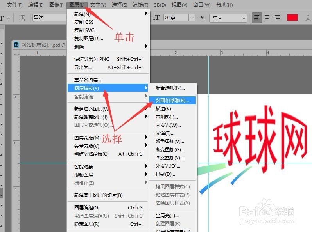Select 内阴影(I)...
The height and width of the screenshot is (232, 312).
pos(172,117)
